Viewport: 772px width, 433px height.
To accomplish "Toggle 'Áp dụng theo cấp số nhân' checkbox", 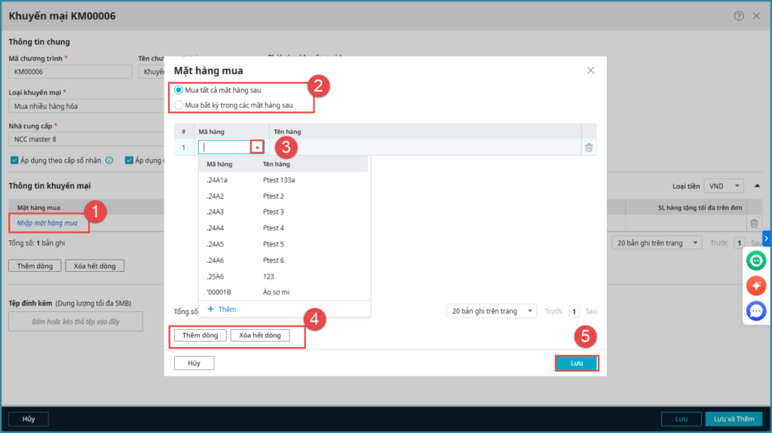I will (x=14, y=160).
